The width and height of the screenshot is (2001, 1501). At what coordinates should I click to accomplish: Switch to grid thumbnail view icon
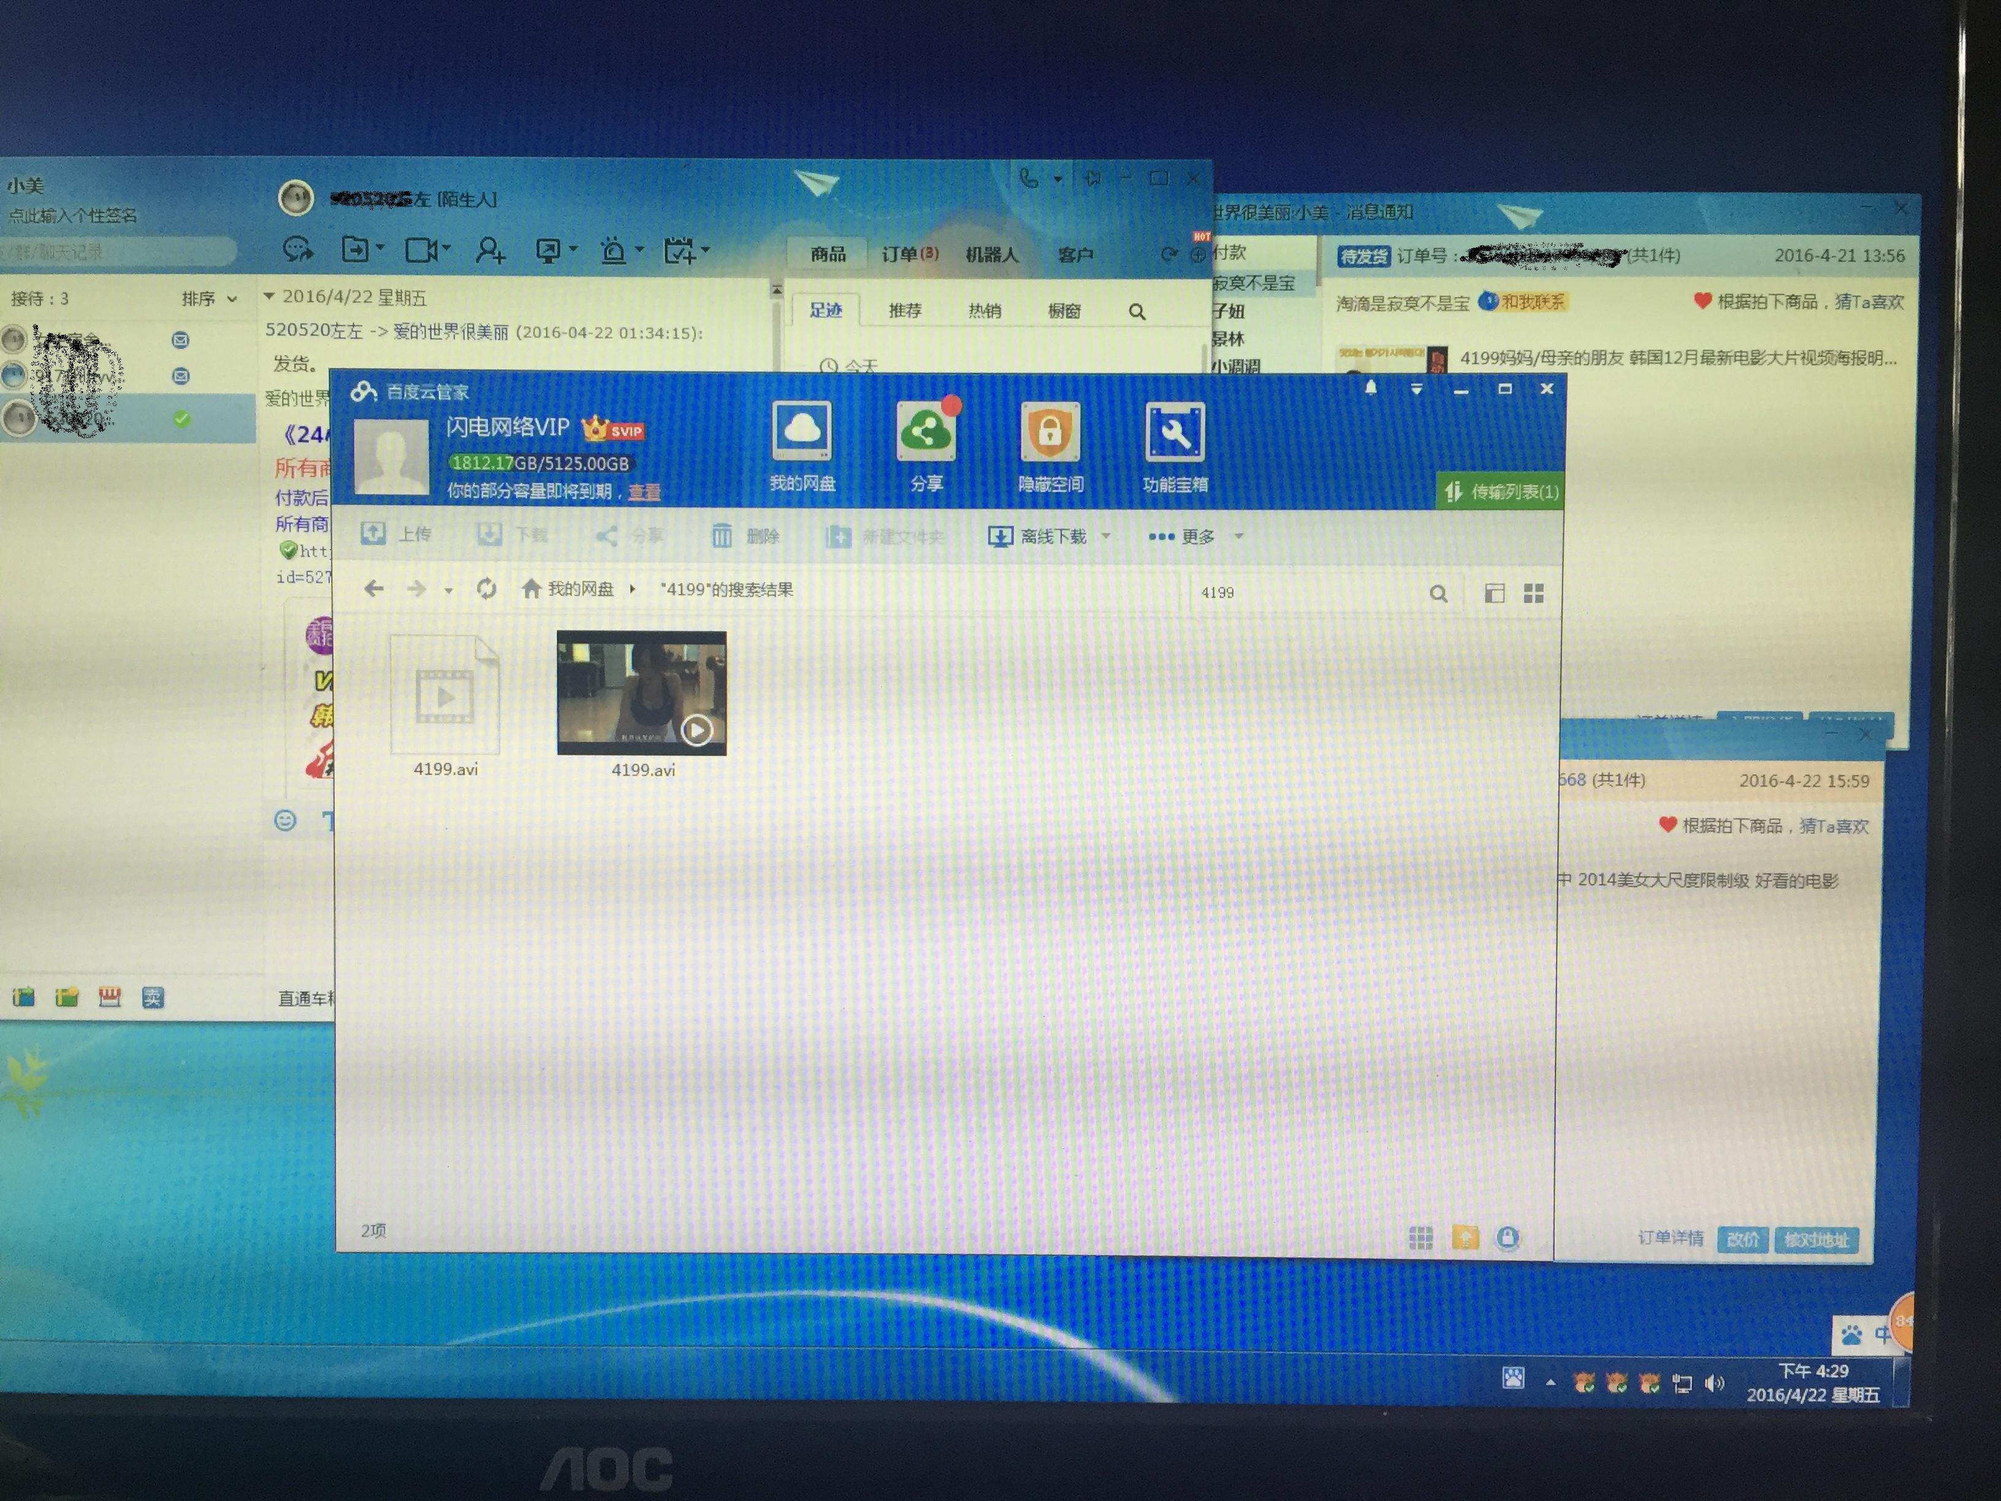[x=1533, y=594]
